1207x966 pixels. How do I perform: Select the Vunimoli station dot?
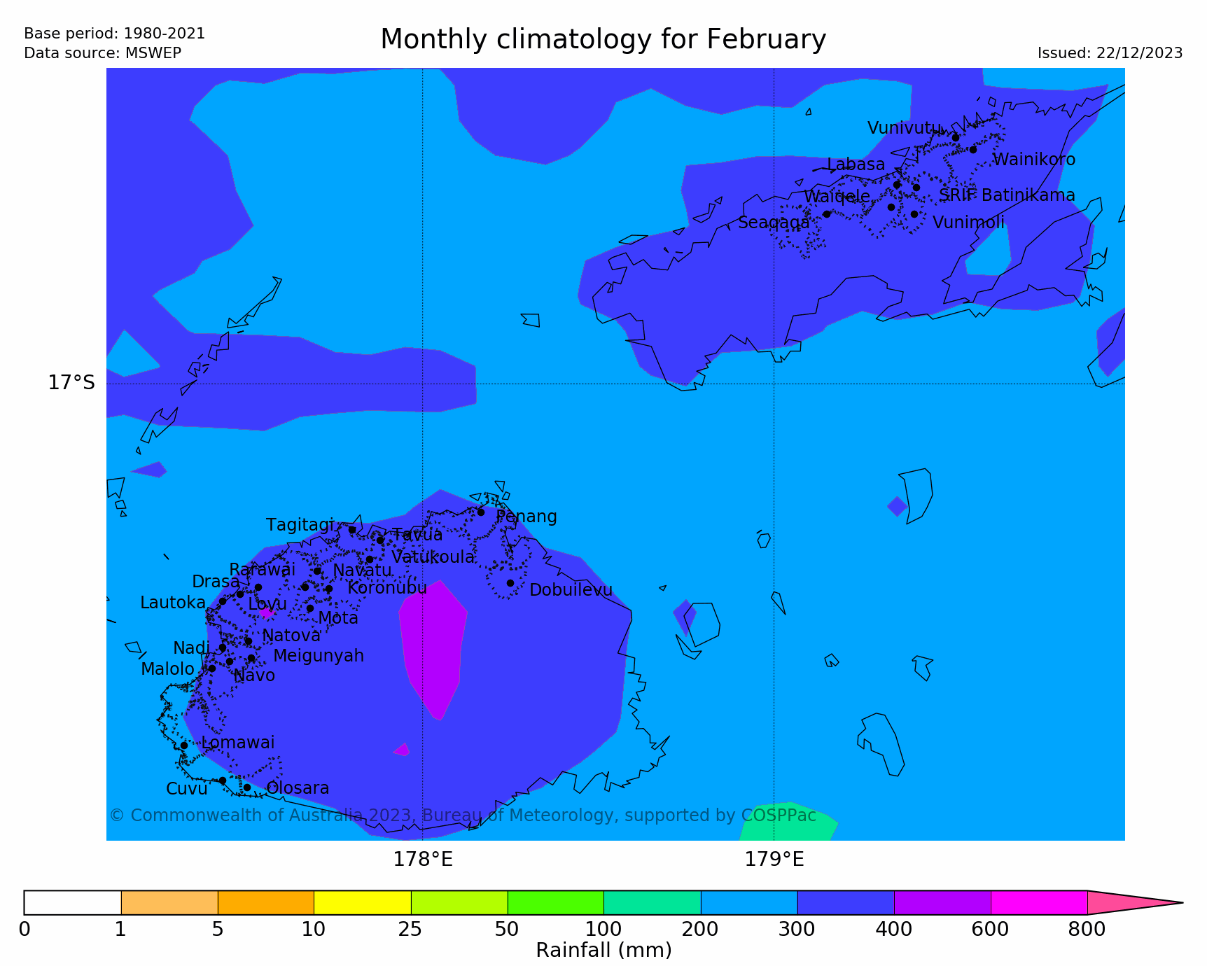tap(914, 214)
